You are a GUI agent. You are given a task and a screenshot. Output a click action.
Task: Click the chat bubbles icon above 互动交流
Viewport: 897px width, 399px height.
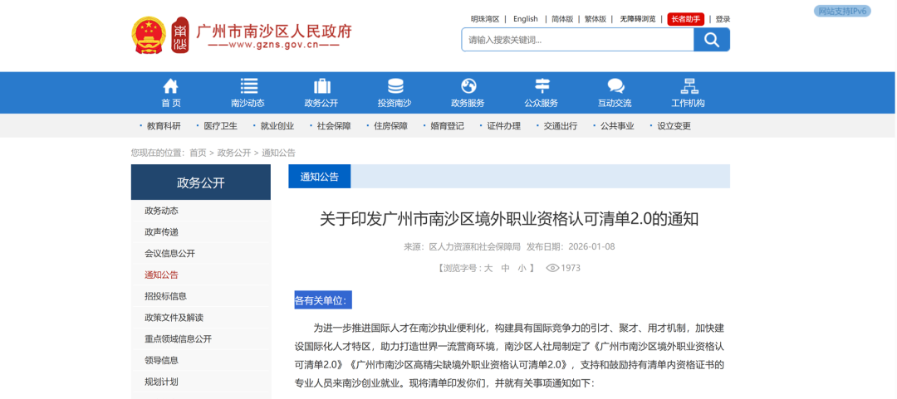coord(615,85)
